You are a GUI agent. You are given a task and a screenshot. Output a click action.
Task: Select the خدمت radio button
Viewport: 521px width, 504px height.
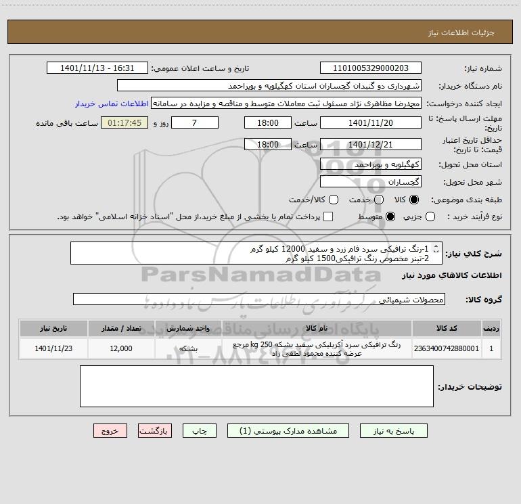tap(379, 200)
